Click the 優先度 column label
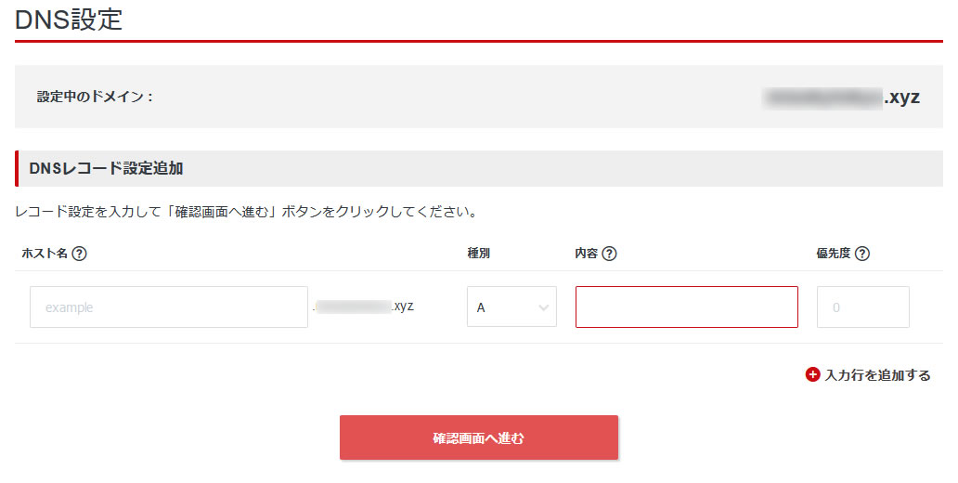 coord(834,254)
